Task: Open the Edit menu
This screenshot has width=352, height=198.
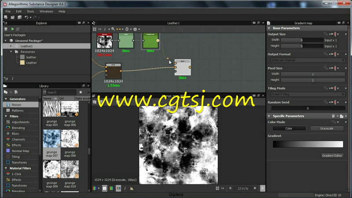Action: 18,11
